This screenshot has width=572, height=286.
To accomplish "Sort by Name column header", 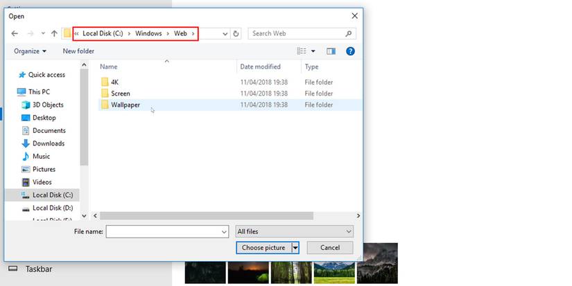I will pyautogui.click(x=109, y=66).
